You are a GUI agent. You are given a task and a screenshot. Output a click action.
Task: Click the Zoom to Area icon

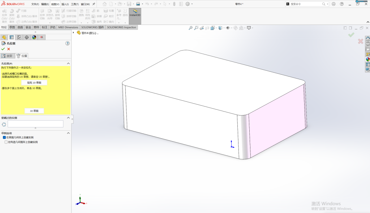[x=196, y=28]
